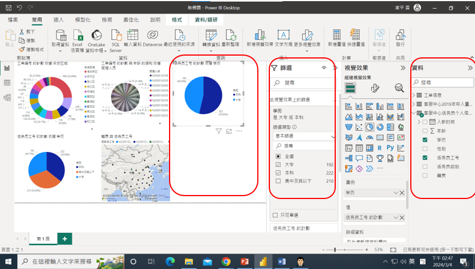Open the 插入 ribbon tab

click(58, 20)
